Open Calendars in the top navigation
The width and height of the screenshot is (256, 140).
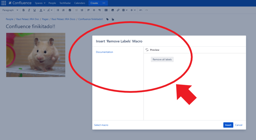point(79,3)
